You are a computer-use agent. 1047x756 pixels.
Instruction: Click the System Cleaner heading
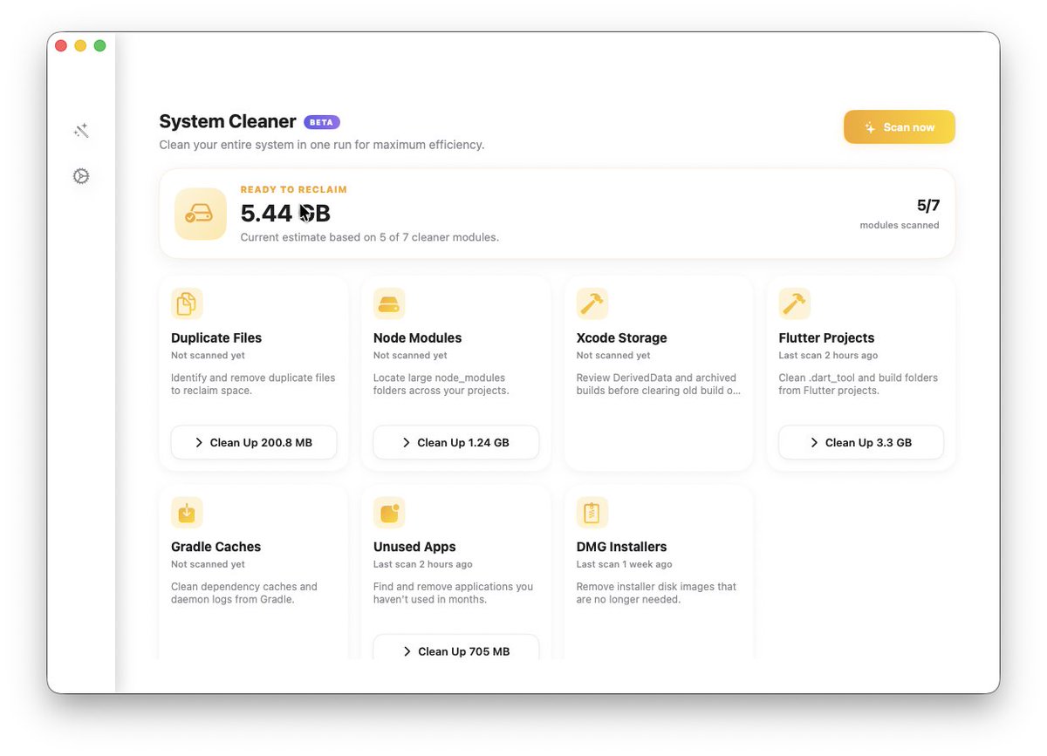point(228,121)
